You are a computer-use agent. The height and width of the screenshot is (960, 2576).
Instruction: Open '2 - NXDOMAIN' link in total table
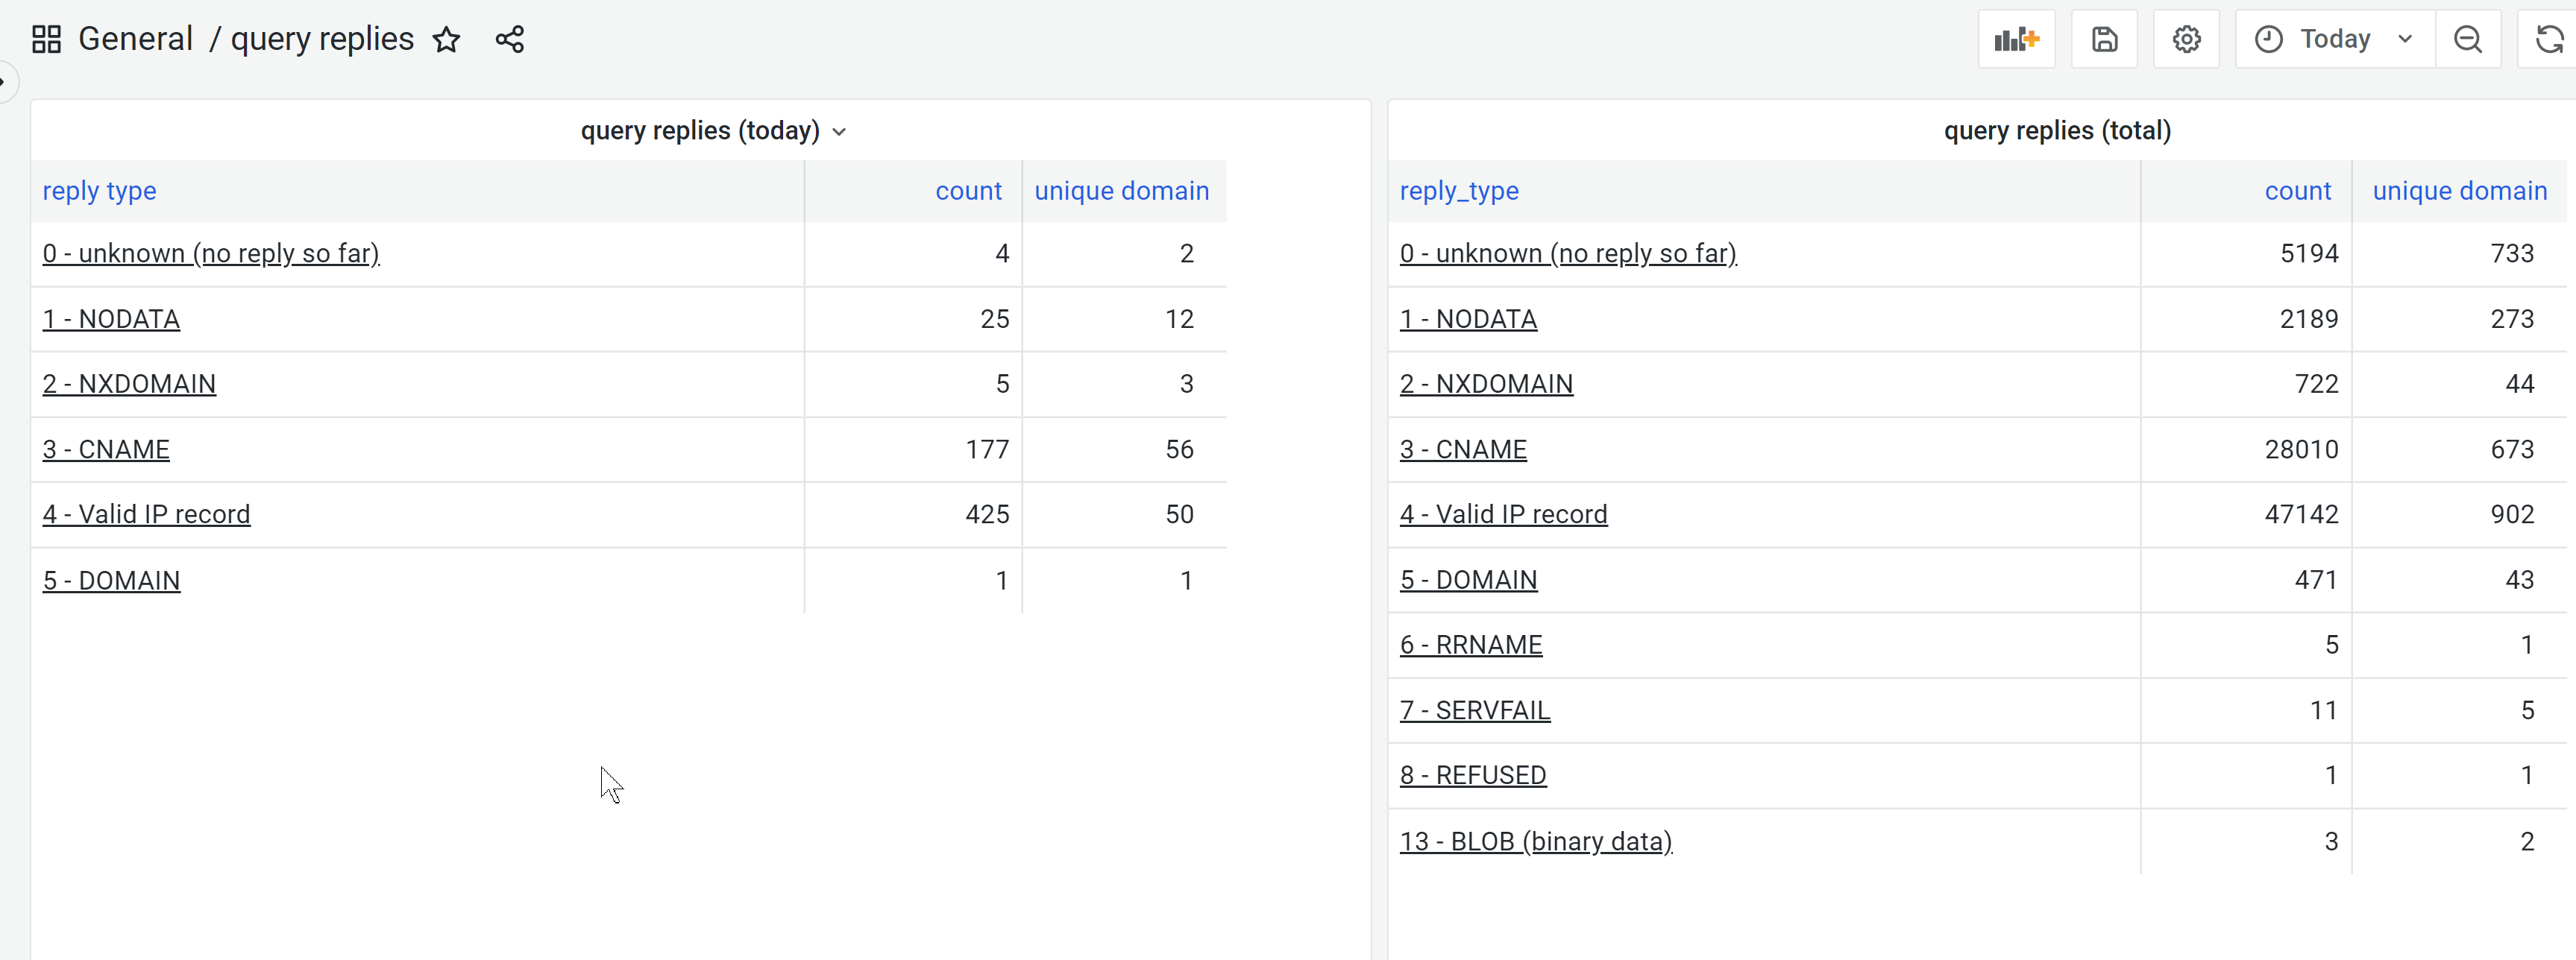click(1486, 385)
